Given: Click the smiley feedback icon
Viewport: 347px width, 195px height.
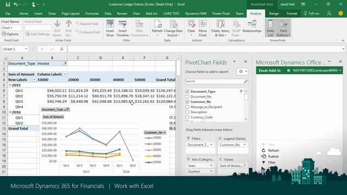Looking at the screenshot, I should [341, 14].
